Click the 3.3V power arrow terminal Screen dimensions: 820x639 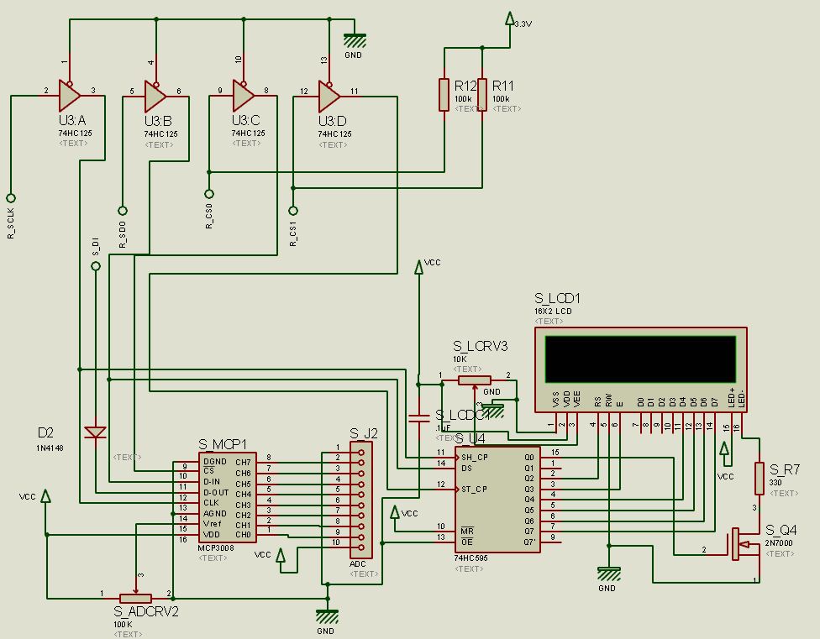click(x=509, y=19)
